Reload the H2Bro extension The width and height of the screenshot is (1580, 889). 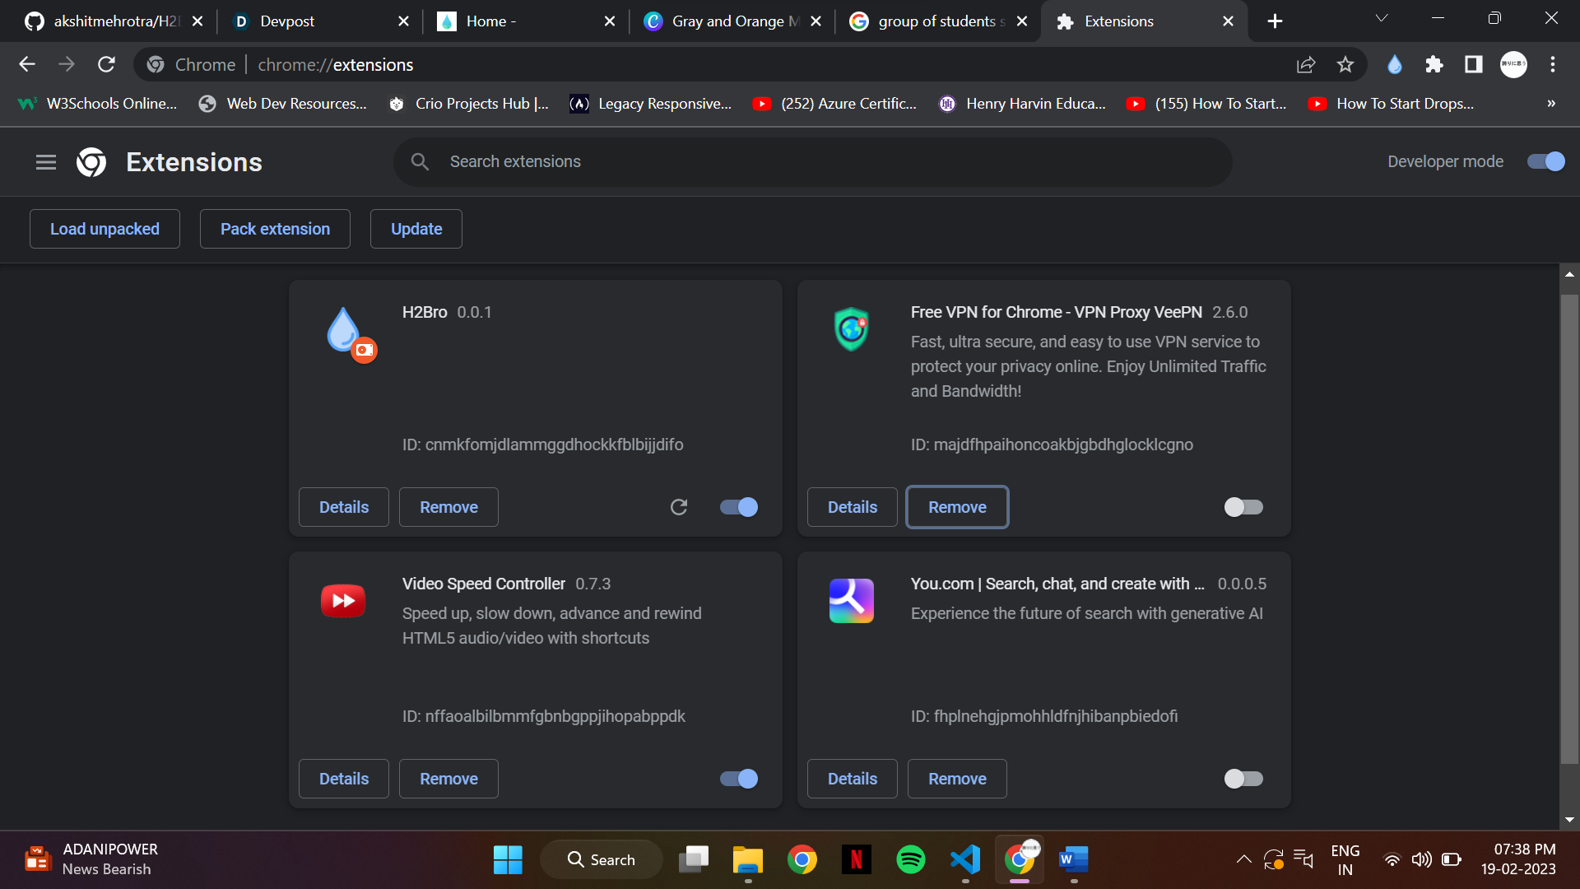(x=678, y=507)
